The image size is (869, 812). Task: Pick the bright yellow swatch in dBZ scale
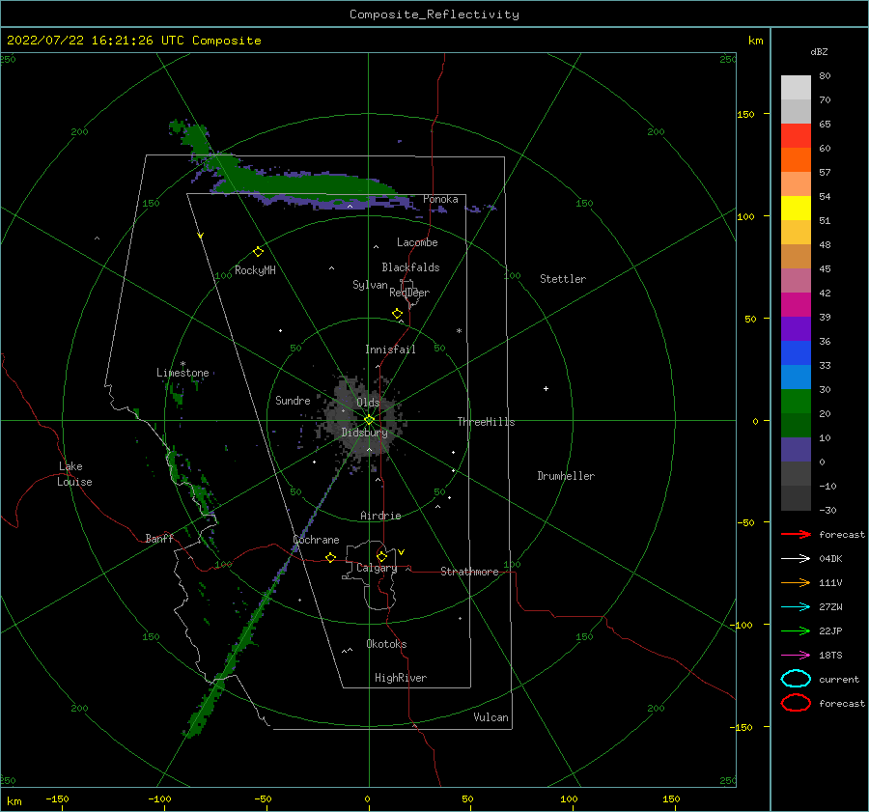pyautogui.click(x=796, y=209)
